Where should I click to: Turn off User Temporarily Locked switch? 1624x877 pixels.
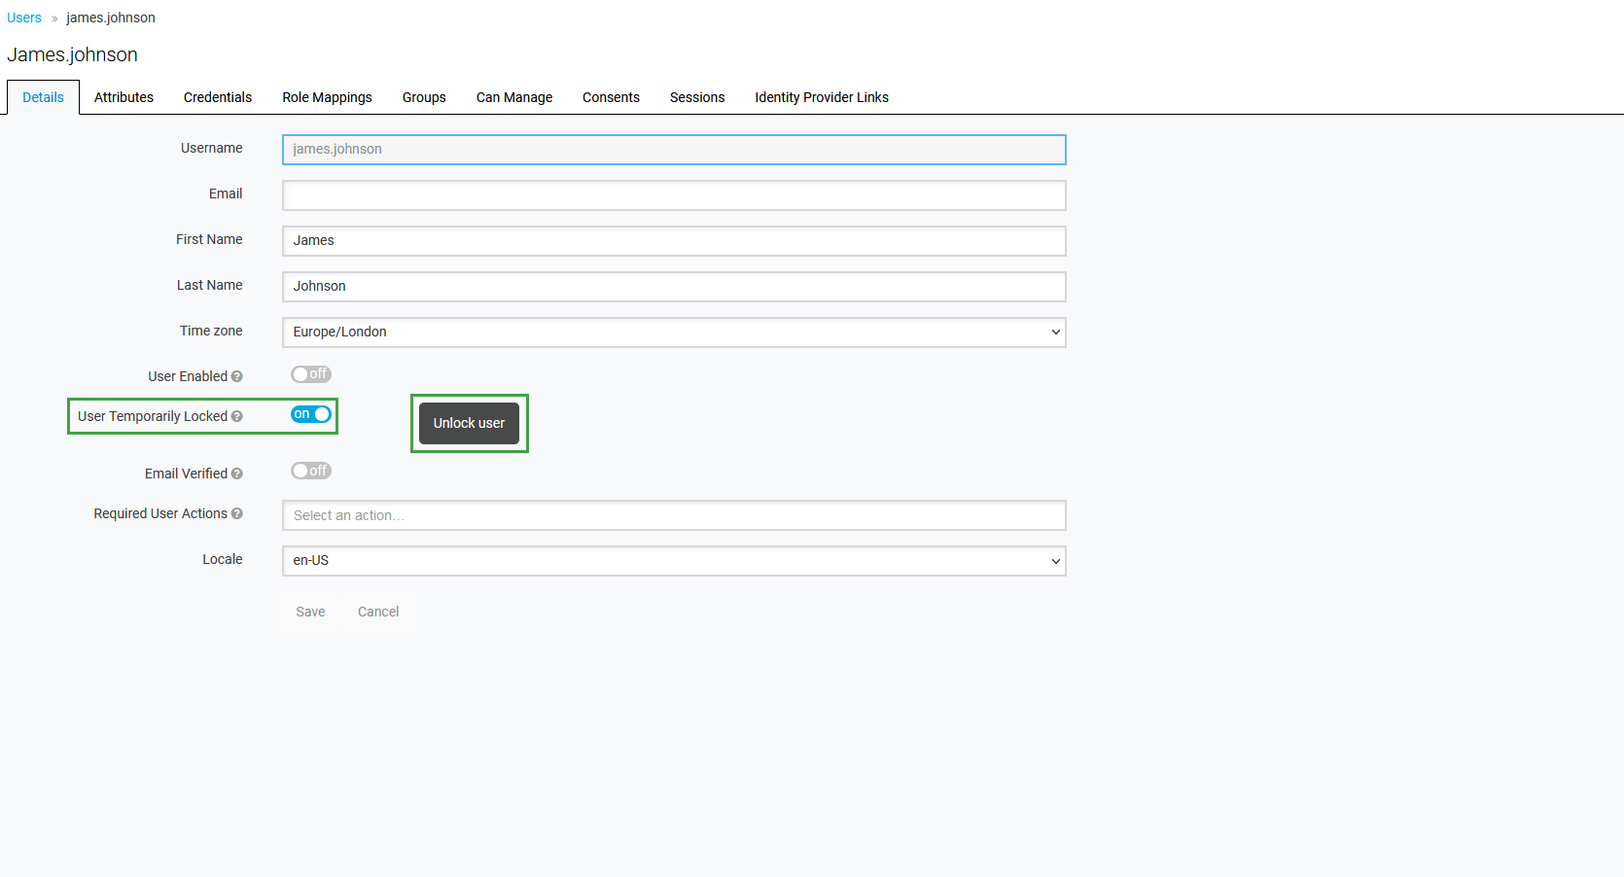[311, 414]
